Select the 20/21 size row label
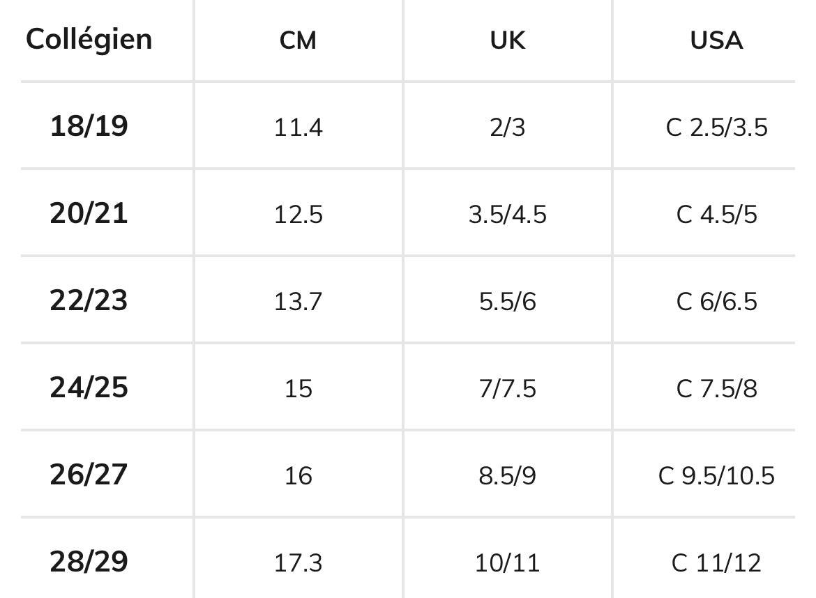816x598 pixels. click(x=89, y=214)
